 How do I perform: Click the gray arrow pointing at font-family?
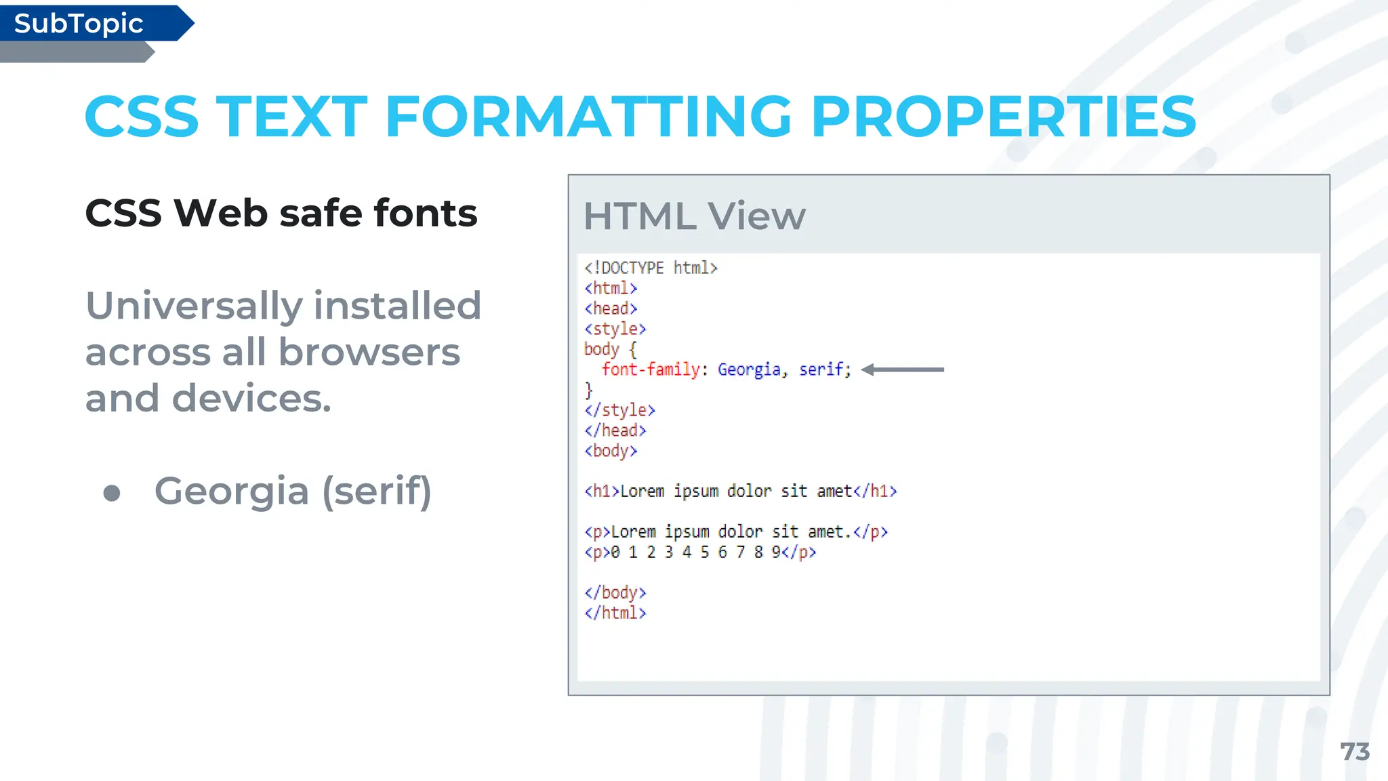click(902, 369)
